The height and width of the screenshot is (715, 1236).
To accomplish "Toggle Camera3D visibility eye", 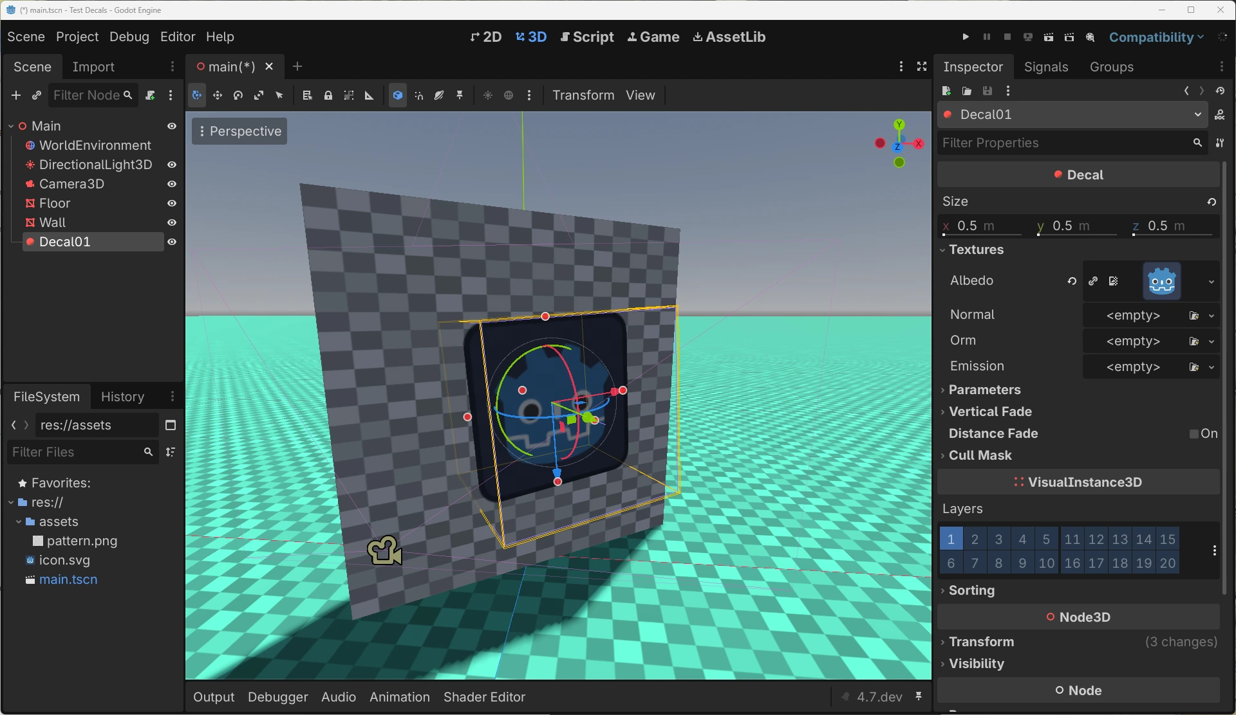I will pos(172,184).
